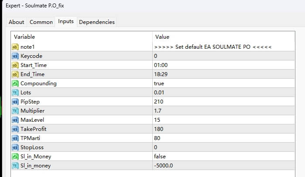Click the PipStep integer icon
Image resolution: width=305 pixels, height=177 pixels.
(15, 101)
